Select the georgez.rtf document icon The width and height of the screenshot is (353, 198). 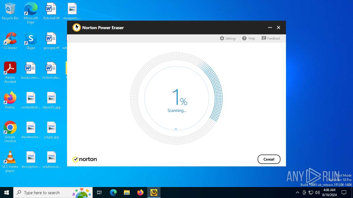[x=51, y=41]
